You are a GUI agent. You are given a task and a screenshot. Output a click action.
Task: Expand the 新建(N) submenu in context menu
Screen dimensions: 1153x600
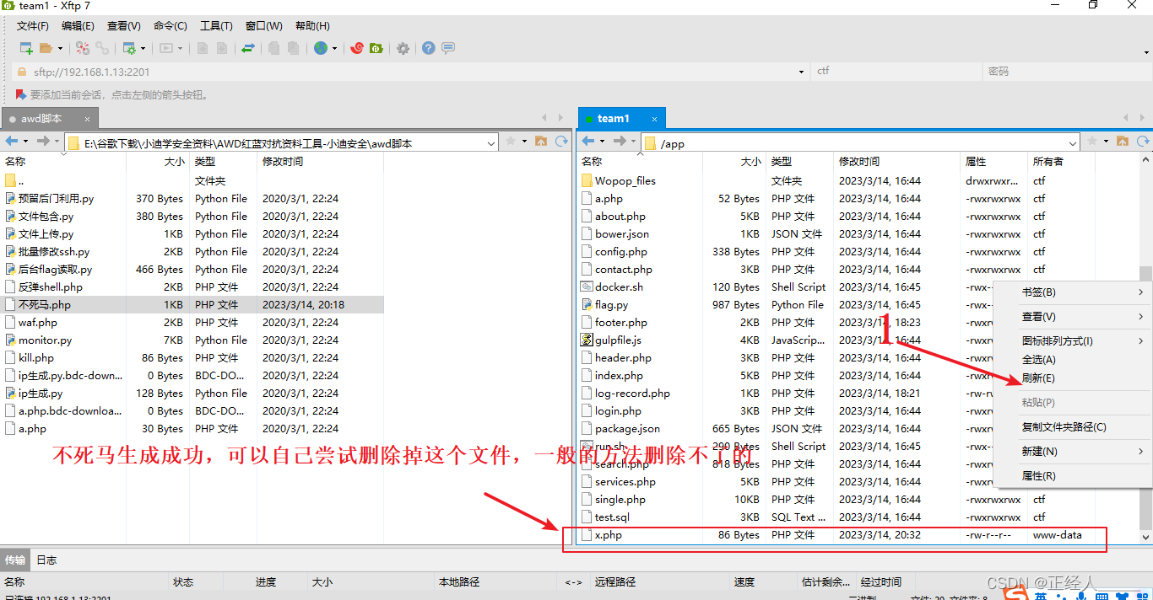tap(1072, 452)
